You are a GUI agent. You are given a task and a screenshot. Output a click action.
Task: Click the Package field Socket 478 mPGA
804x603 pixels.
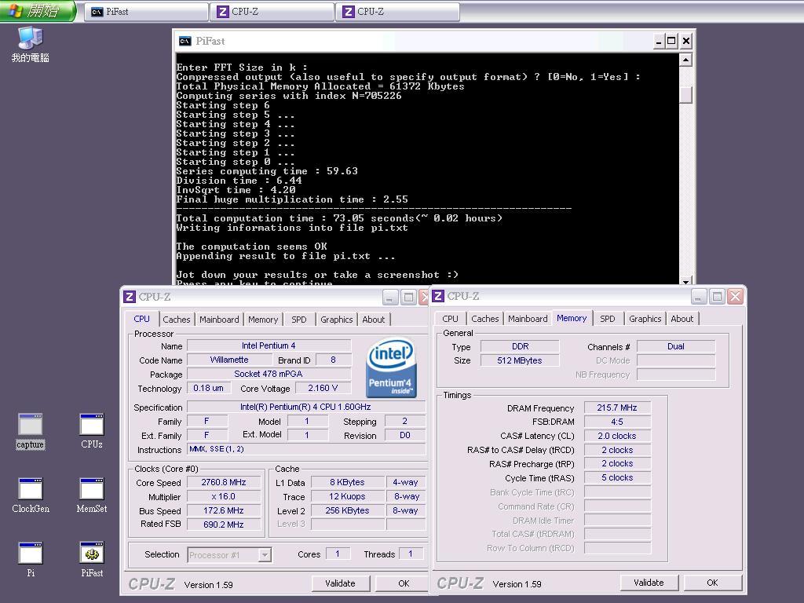click(269, 374)
